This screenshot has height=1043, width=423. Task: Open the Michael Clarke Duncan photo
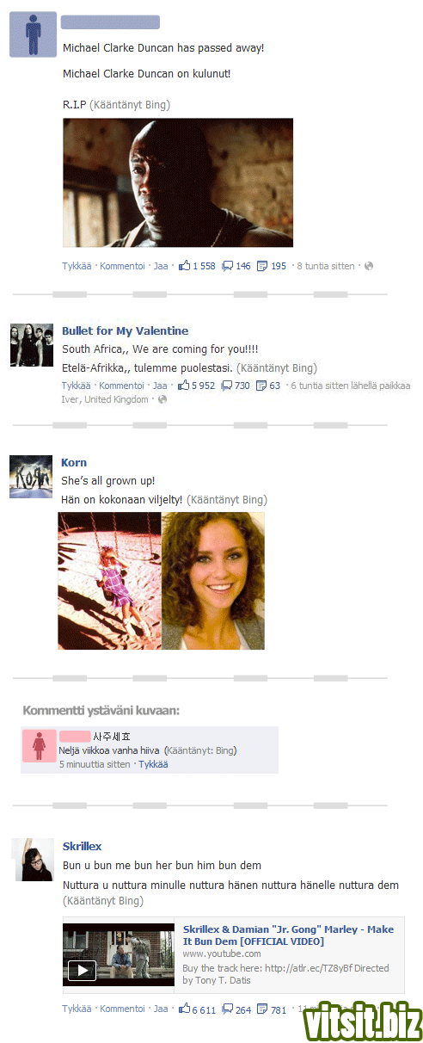click(x=178, y=182)
